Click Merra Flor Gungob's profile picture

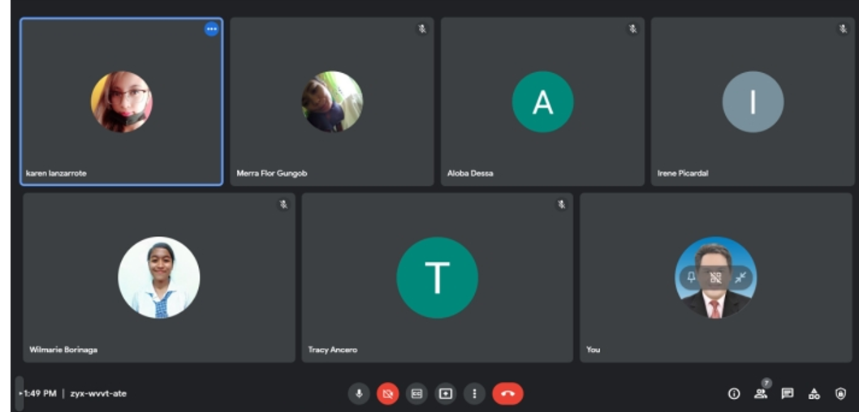tap(332, 101)
